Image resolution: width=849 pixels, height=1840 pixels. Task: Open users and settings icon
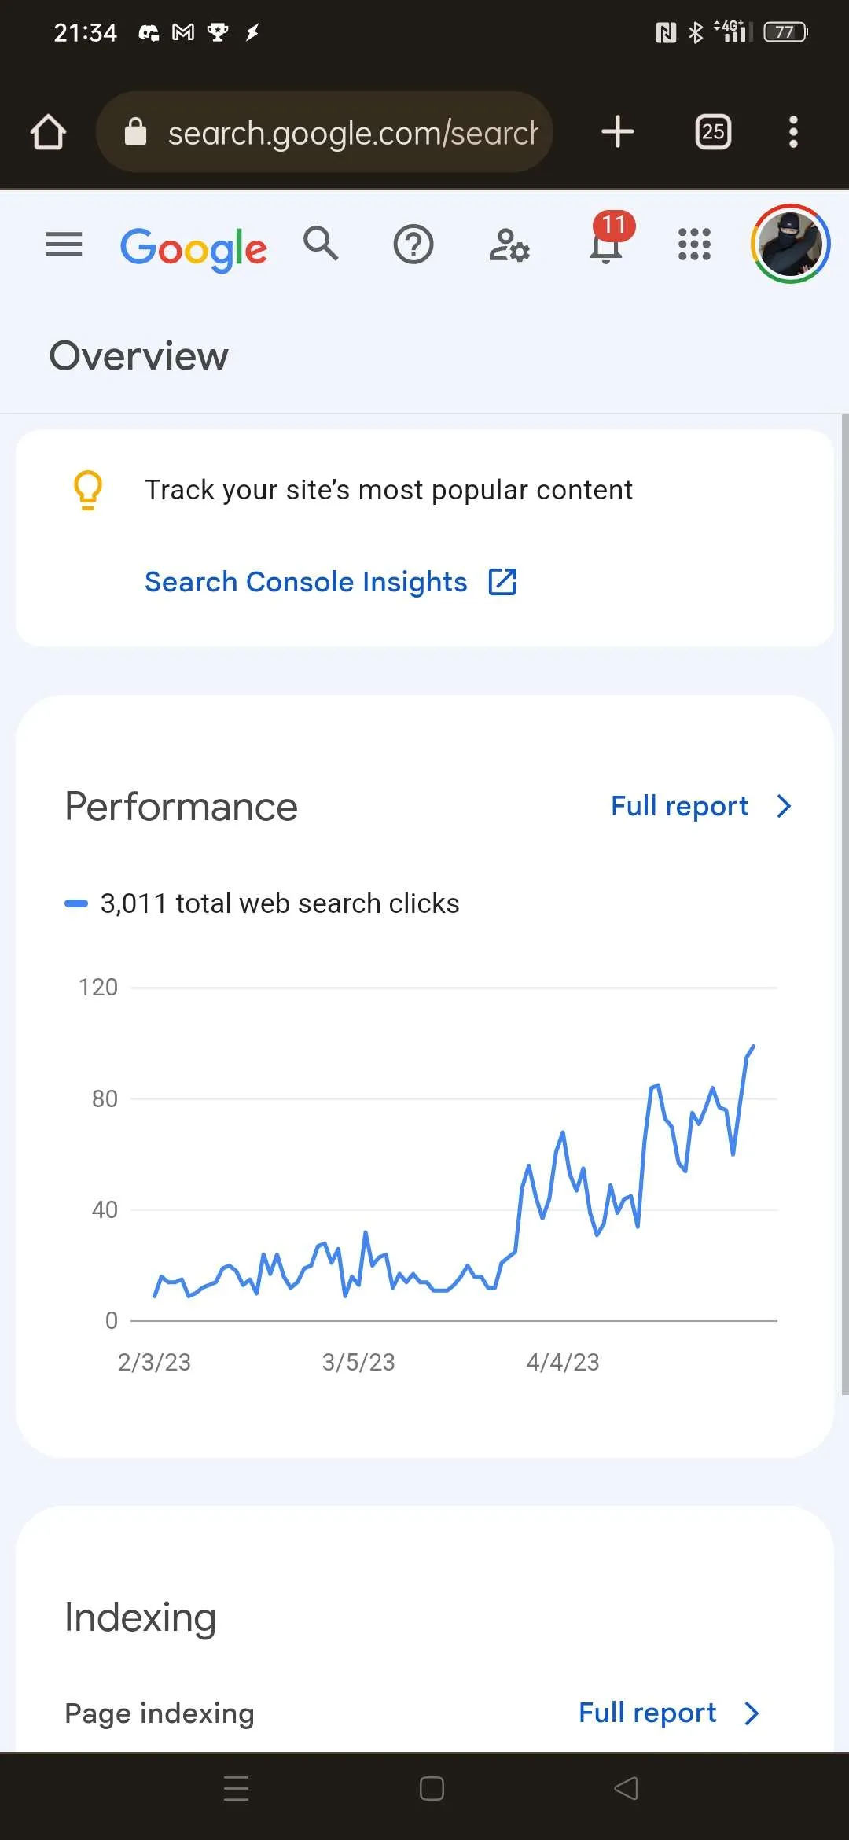coord(509,245)
